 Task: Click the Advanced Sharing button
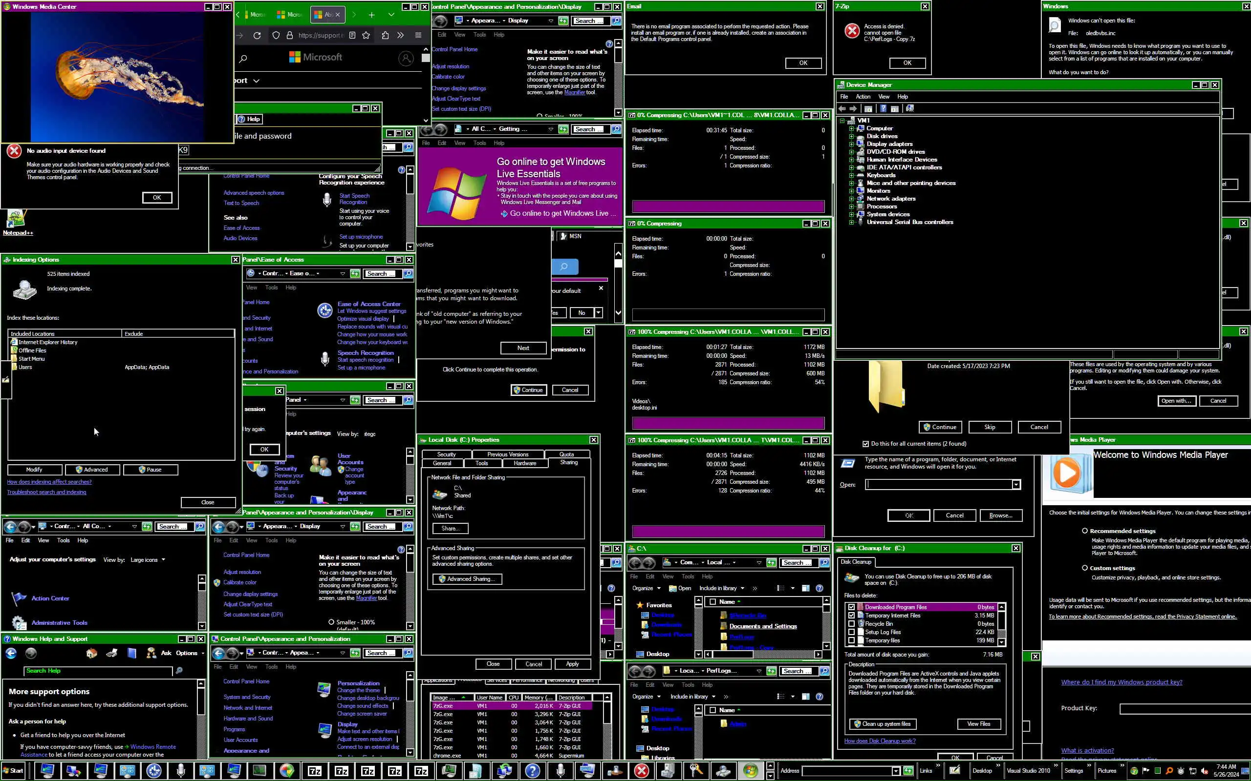point(467,579)
